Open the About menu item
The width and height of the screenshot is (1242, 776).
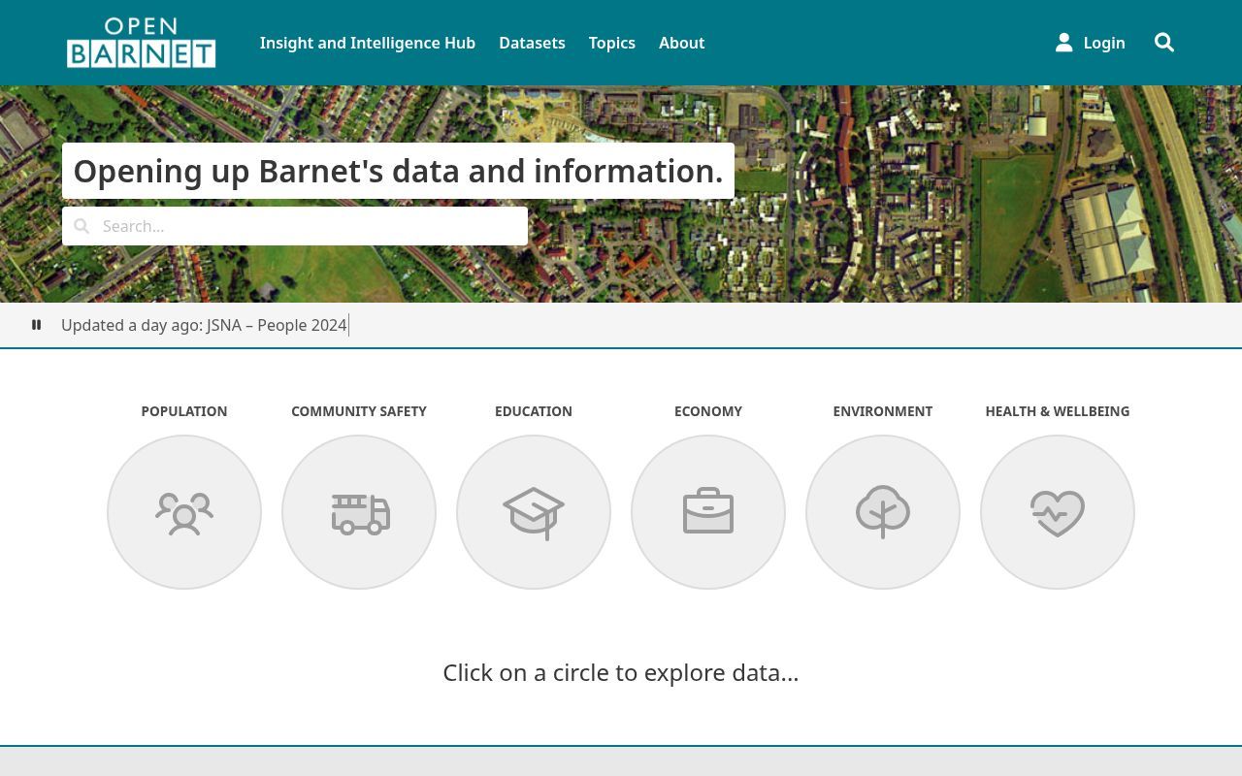tap(682, 43)
